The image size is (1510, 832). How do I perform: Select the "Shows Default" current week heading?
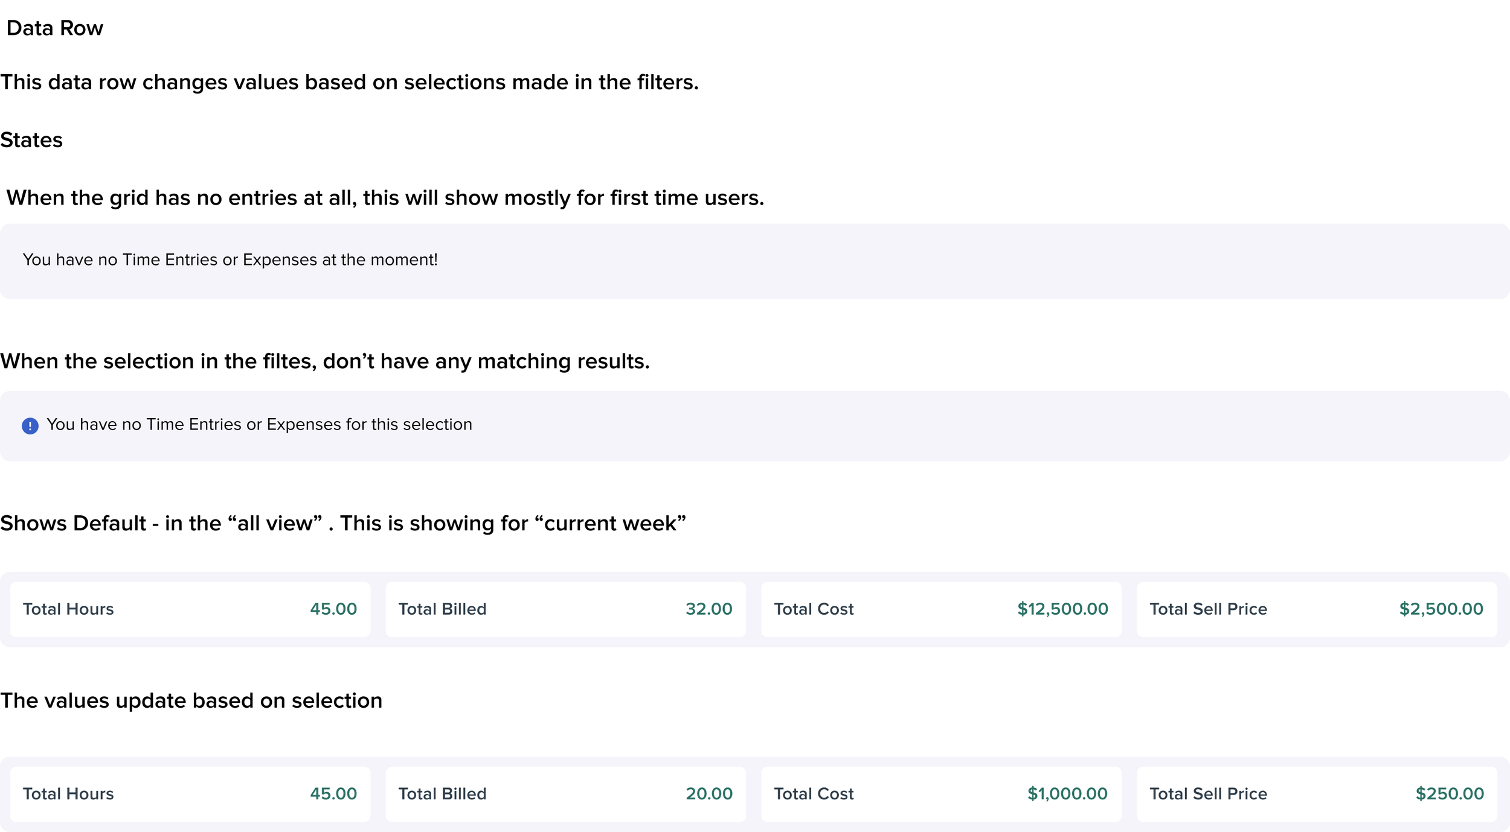click(x=343, y=524)
